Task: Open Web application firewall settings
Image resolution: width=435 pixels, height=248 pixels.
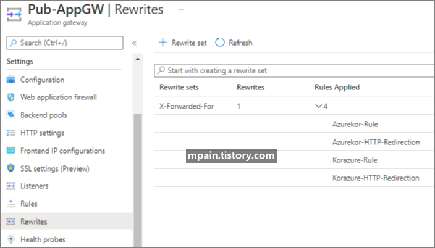Action: (x=59, y=97)
